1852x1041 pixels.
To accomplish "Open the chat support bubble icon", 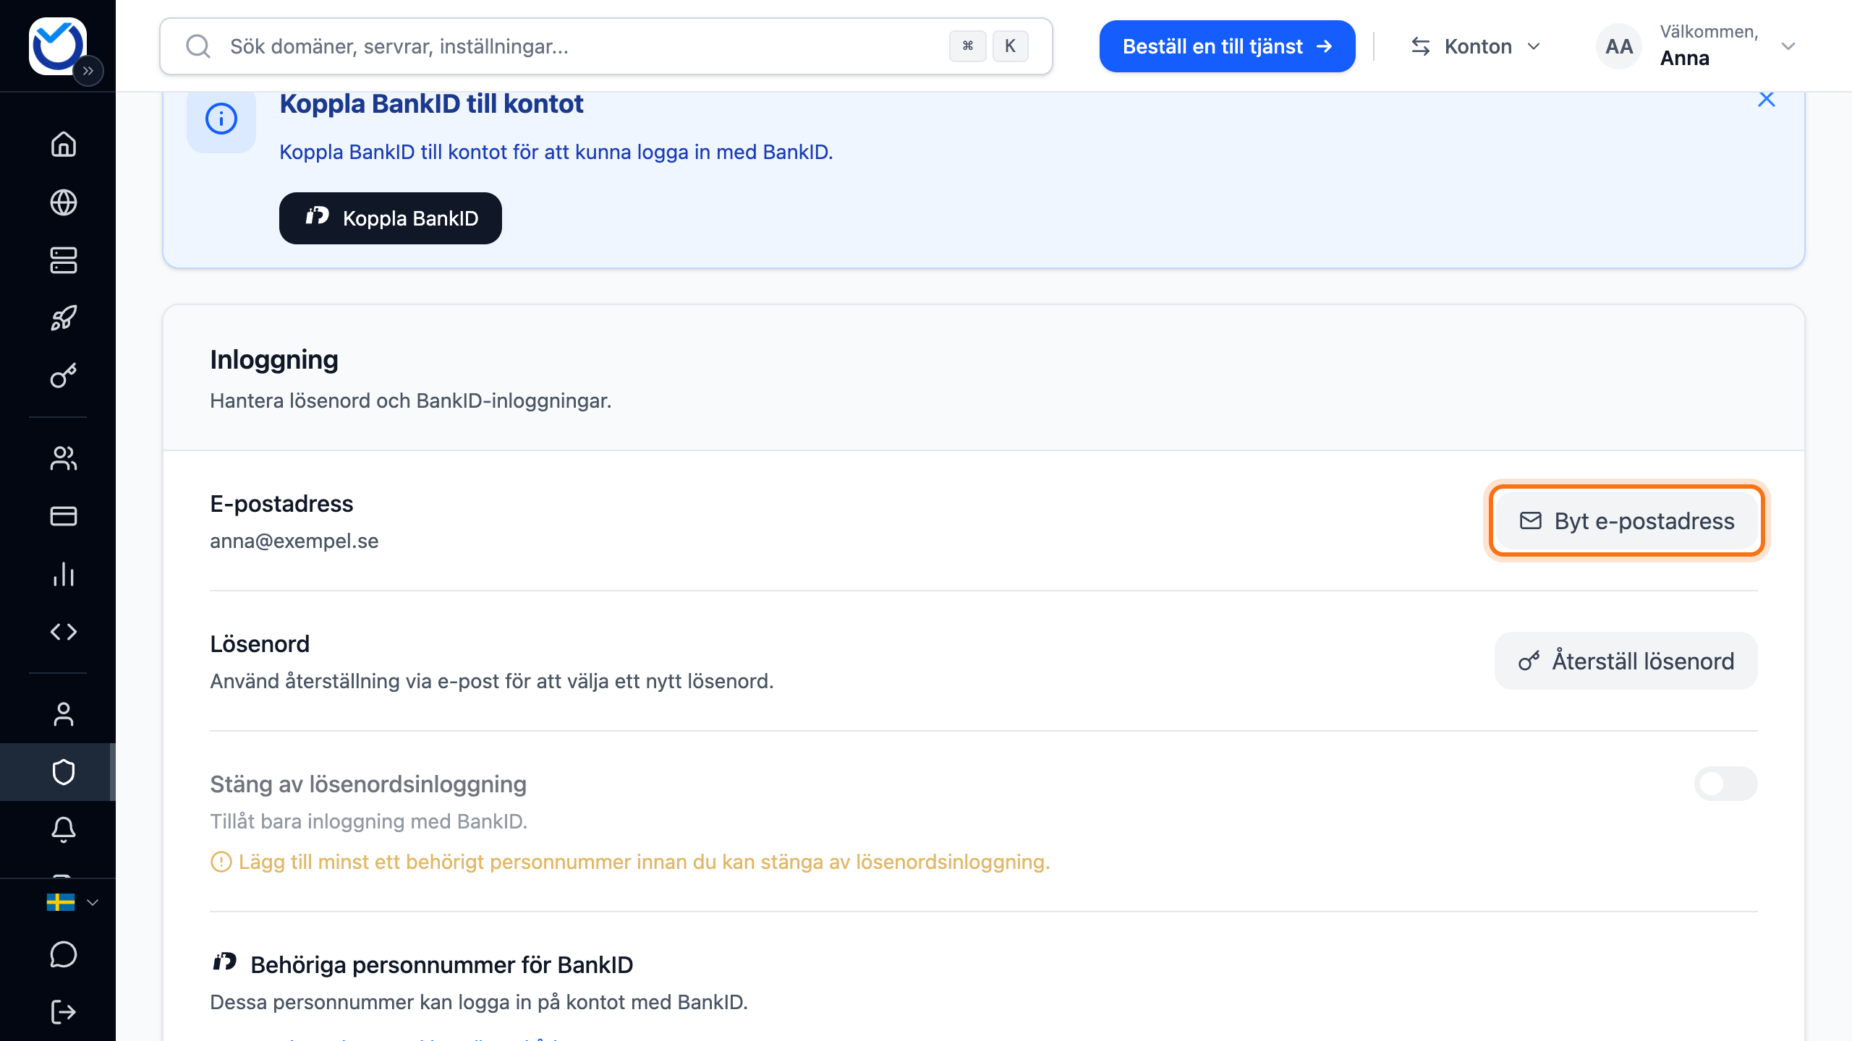I will [x=64, y=954].
